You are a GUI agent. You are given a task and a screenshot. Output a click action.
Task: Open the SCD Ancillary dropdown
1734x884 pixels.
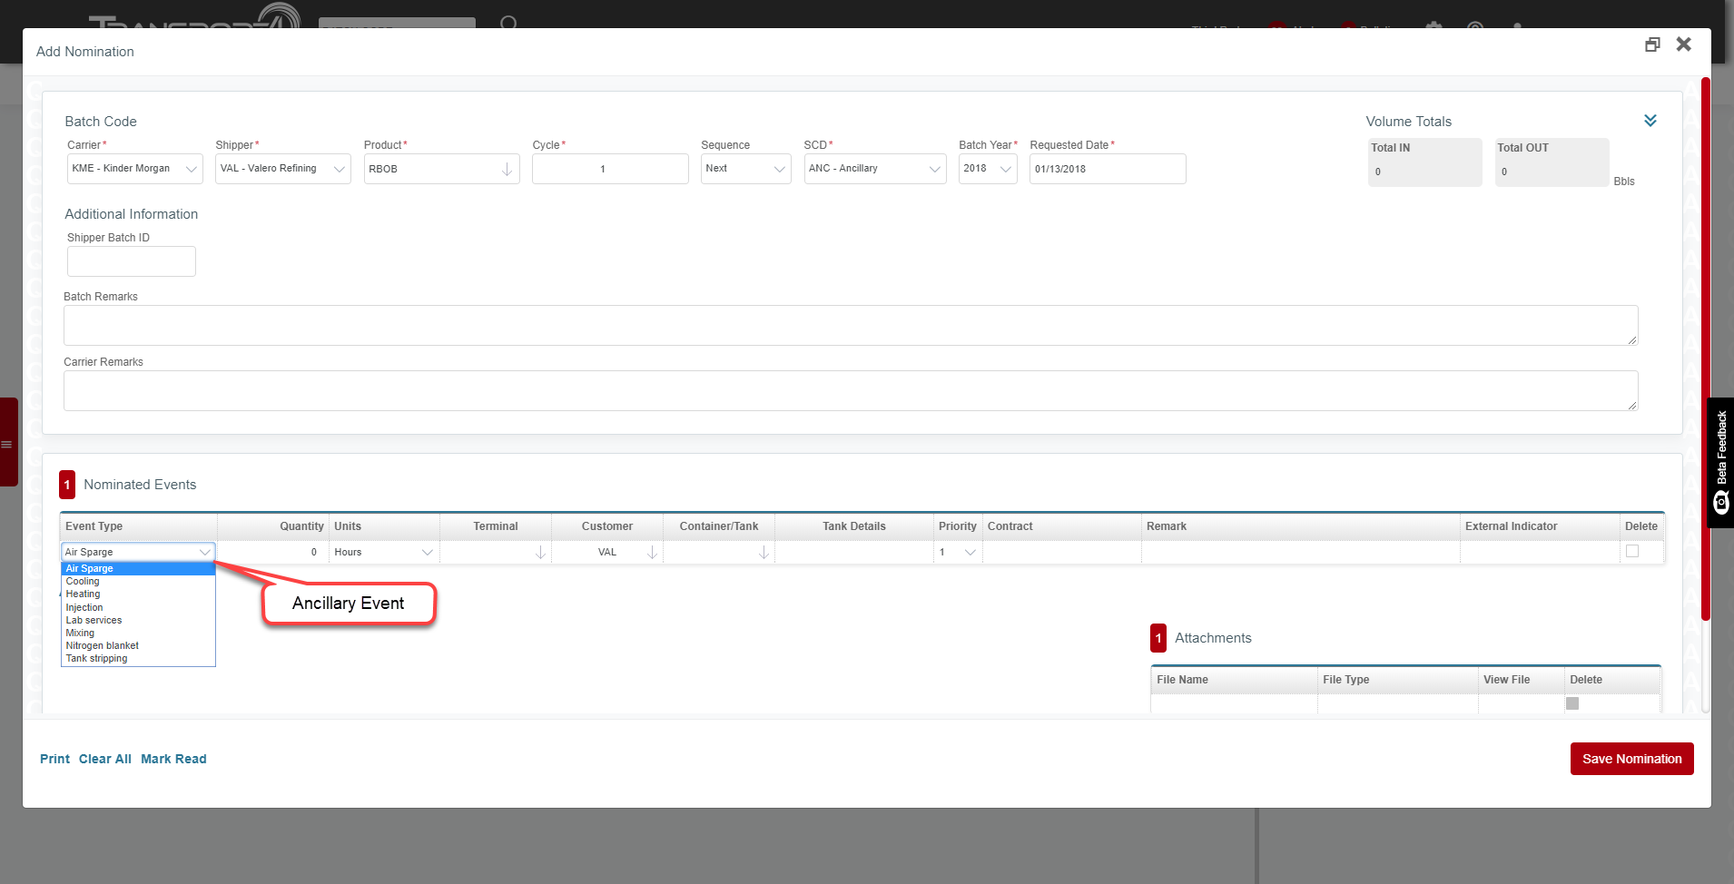coord(934,170)
